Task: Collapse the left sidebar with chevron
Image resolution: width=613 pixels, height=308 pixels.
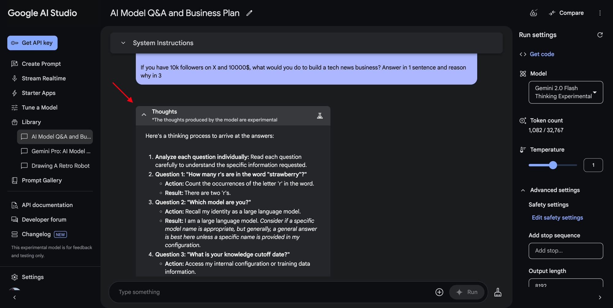Action: [x=14, y=297]
